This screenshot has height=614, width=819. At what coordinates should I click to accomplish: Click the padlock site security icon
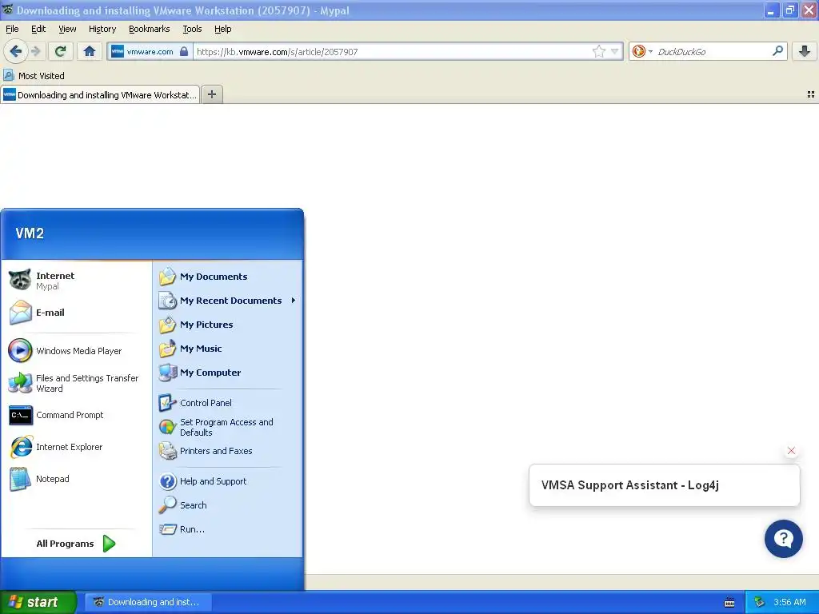coord(184,51)
